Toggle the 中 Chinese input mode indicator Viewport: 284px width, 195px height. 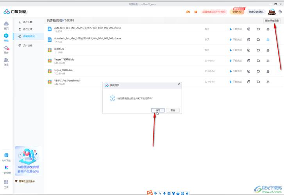155,193
